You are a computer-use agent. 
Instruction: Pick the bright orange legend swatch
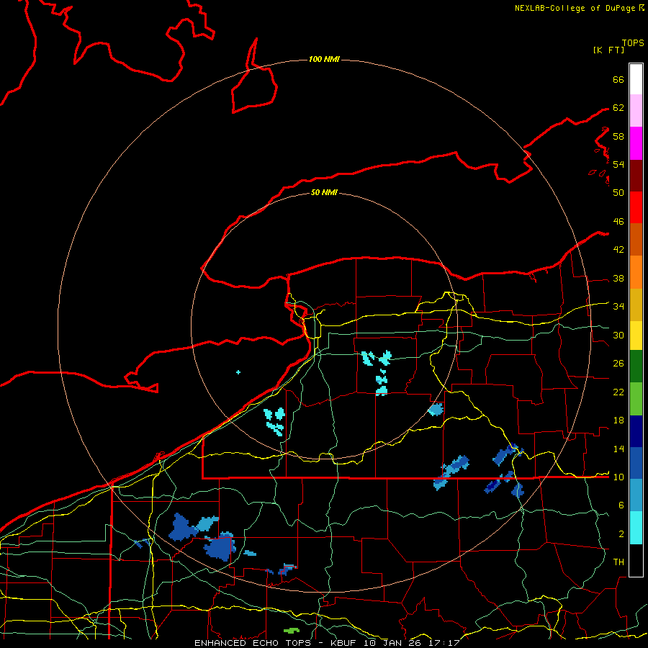[x=636, y=271]
